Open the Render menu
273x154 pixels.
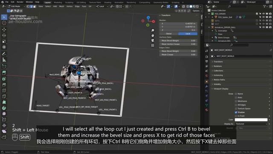pyautogui.click(x=20, y=2)
